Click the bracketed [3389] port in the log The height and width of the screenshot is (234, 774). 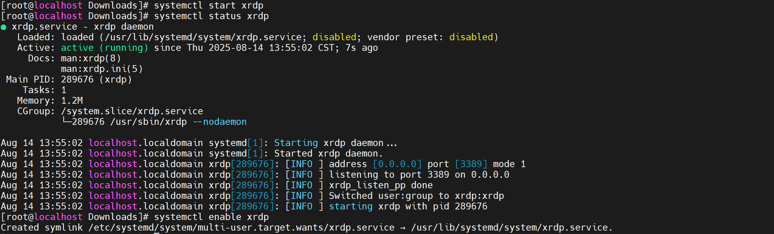(x=471, y=164)
